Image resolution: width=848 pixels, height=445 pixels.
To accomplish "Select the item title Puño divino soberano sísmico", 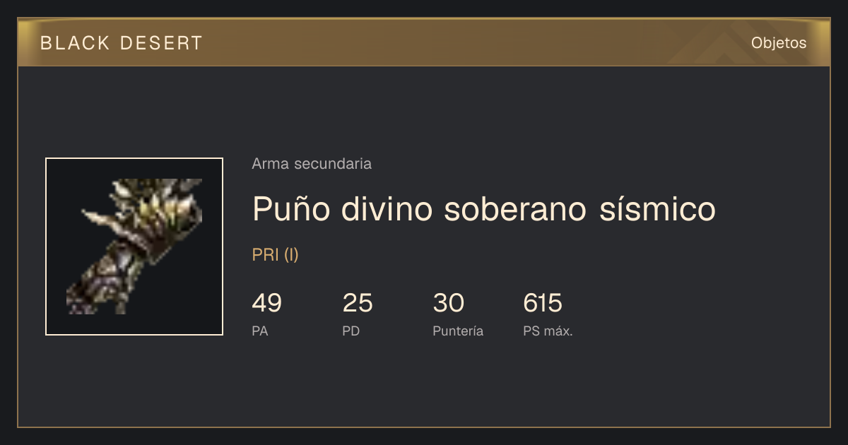I will pyautogui.click(x=484, y=208).
